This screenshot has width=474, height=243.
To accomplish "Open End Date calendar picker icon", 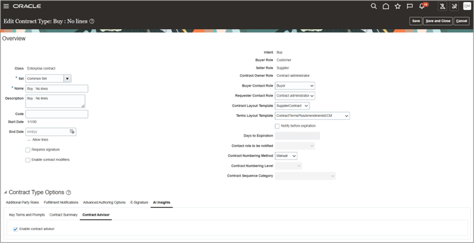I will (x=72, y=131).
